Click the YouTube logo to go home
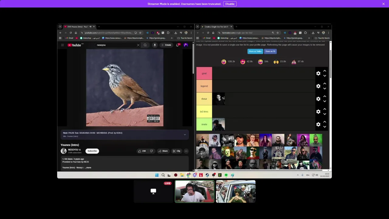The height and width of the screenshot is (219, 389). coord(74,45)
